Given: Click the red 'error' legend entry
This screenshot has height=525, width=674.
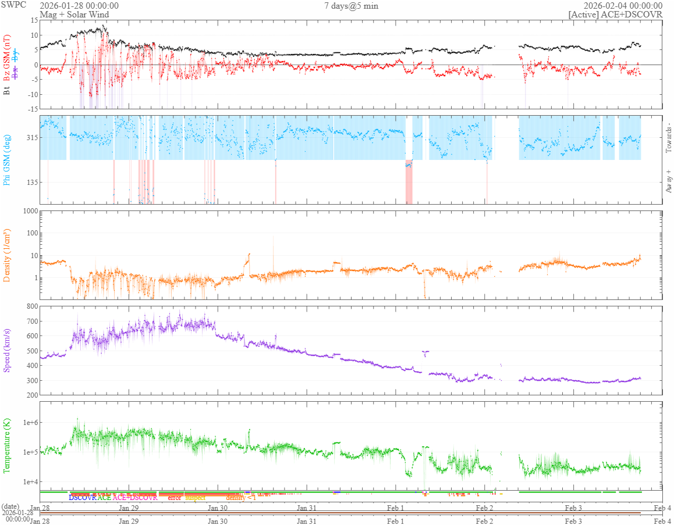Looking at the screenshot, I should point(175,498).
